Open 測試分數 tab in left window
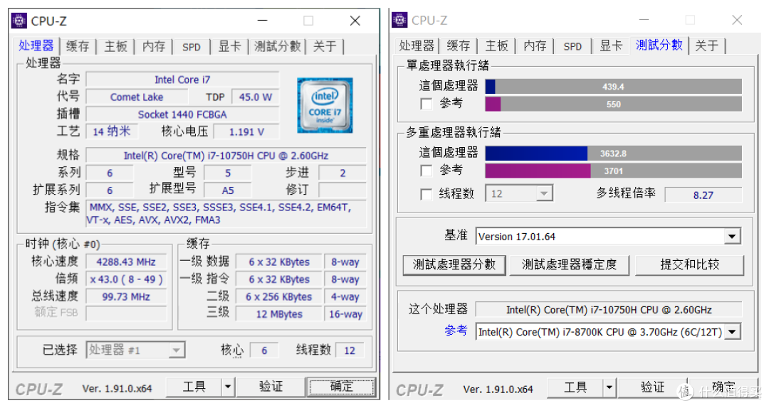 pos(277,46)
